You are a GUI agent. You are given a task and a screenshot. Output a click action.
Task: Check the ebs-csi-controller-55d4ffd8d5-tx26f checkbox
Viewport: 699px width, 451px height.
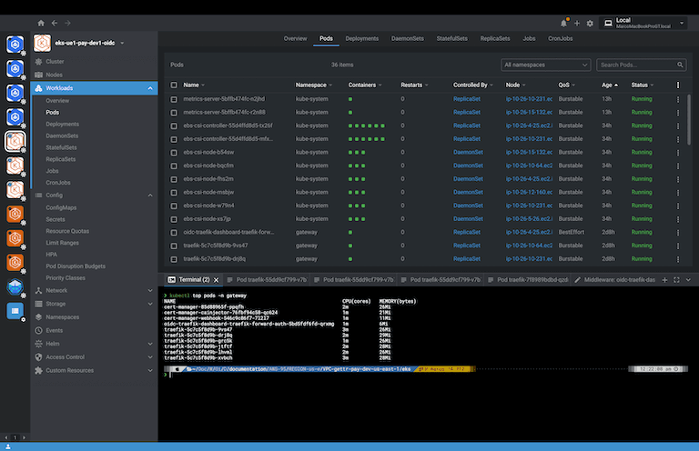pyautogui.click(x=174, y=126)
